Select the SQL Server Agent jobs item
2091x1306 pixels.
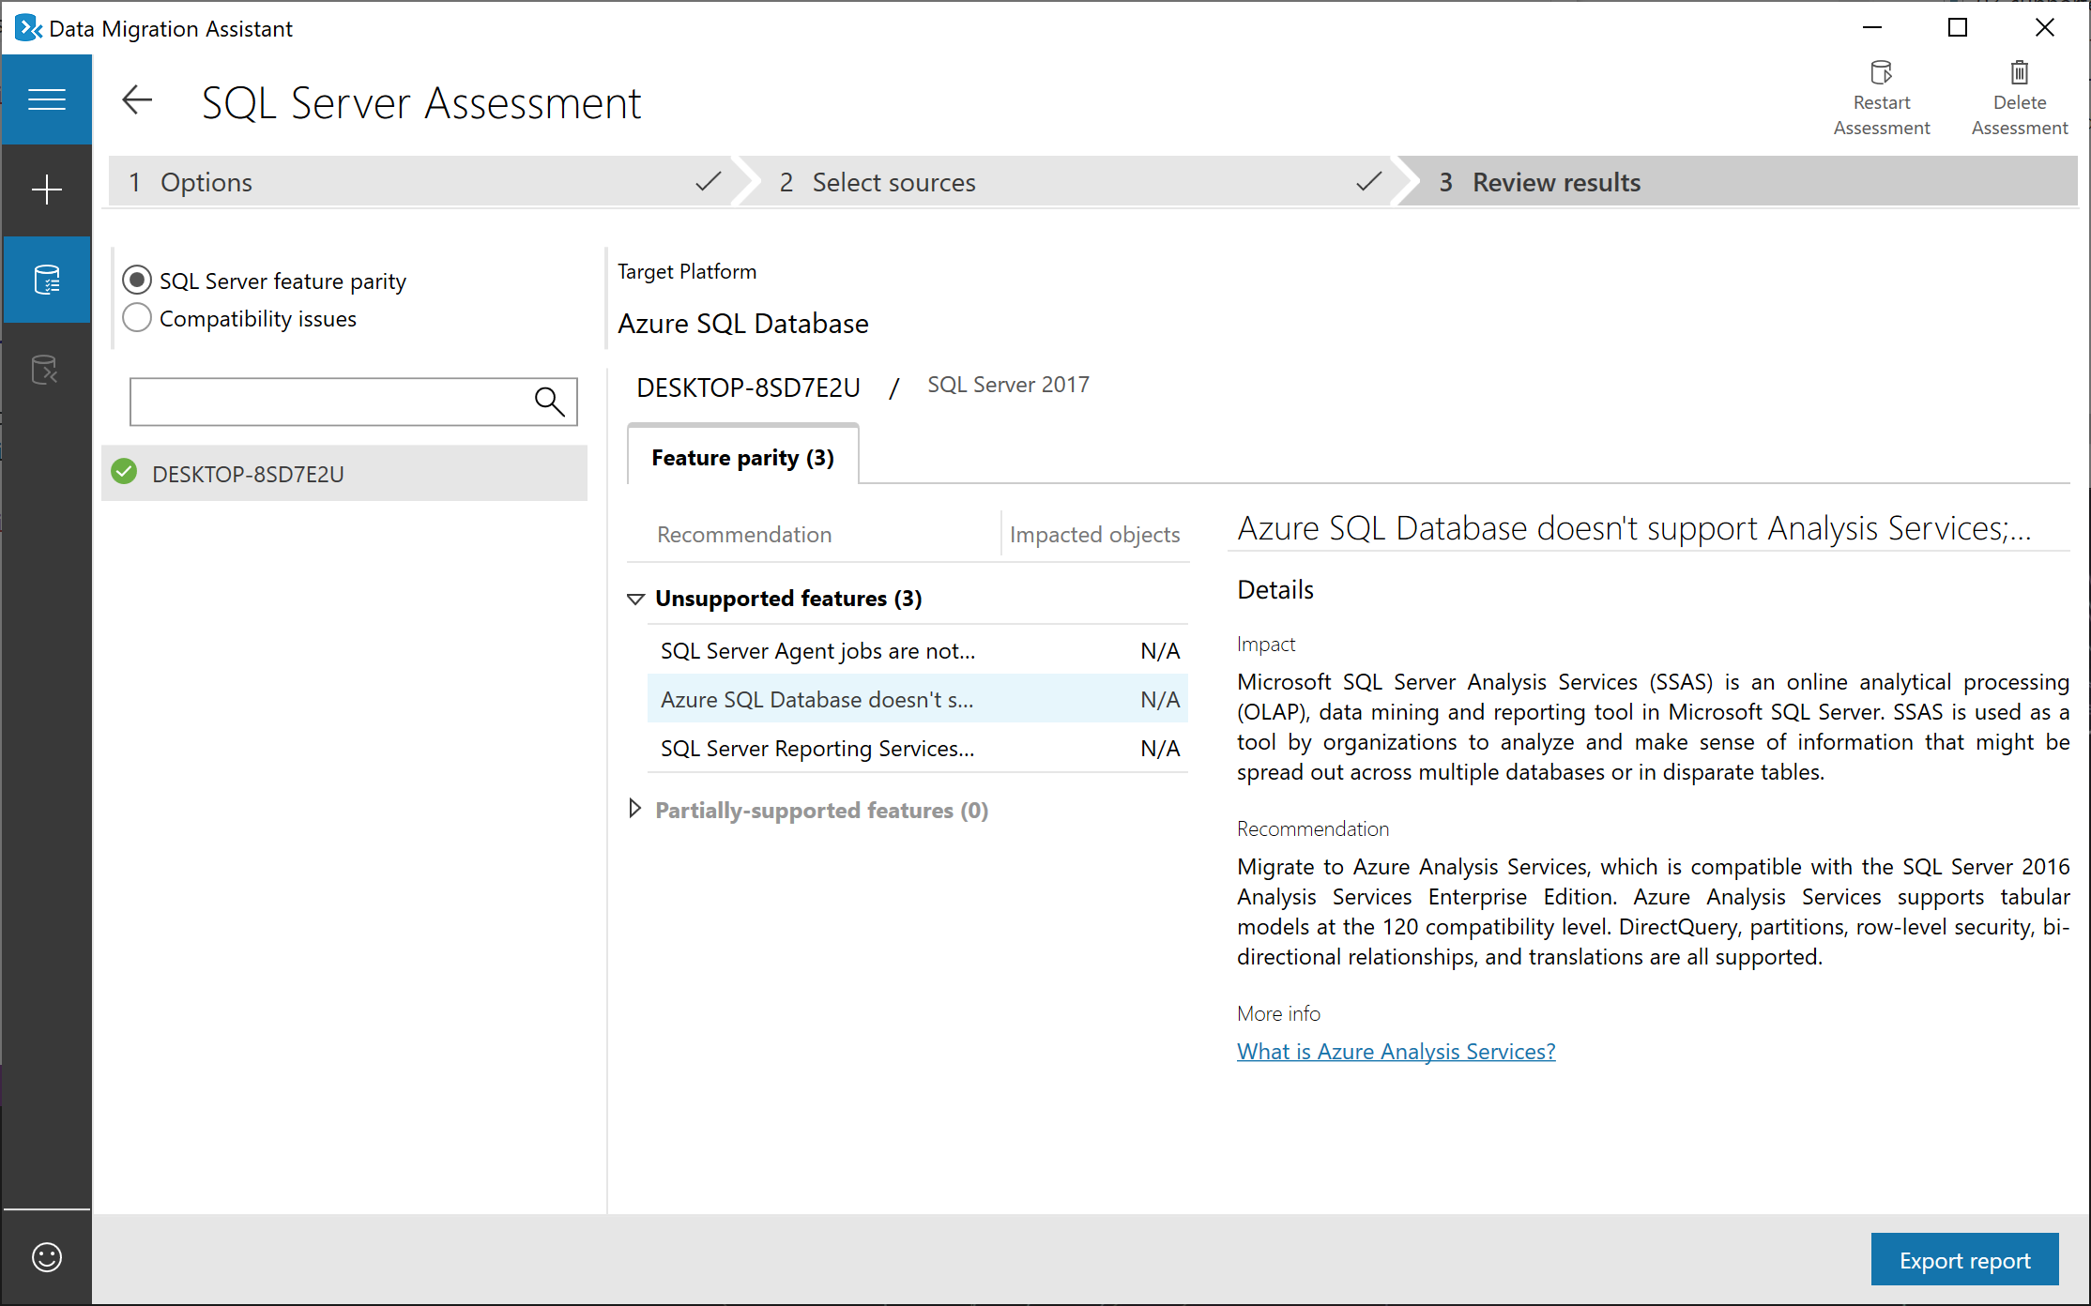(820, 650)
